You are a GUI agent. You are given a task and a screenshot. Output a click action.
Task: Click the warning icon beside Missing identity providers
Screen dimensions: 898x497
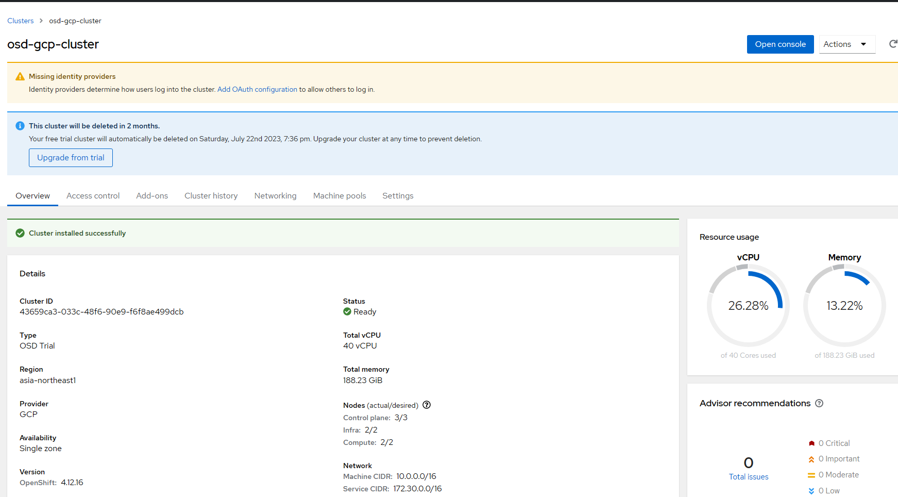pyautogui.click(x=20, y=76)
